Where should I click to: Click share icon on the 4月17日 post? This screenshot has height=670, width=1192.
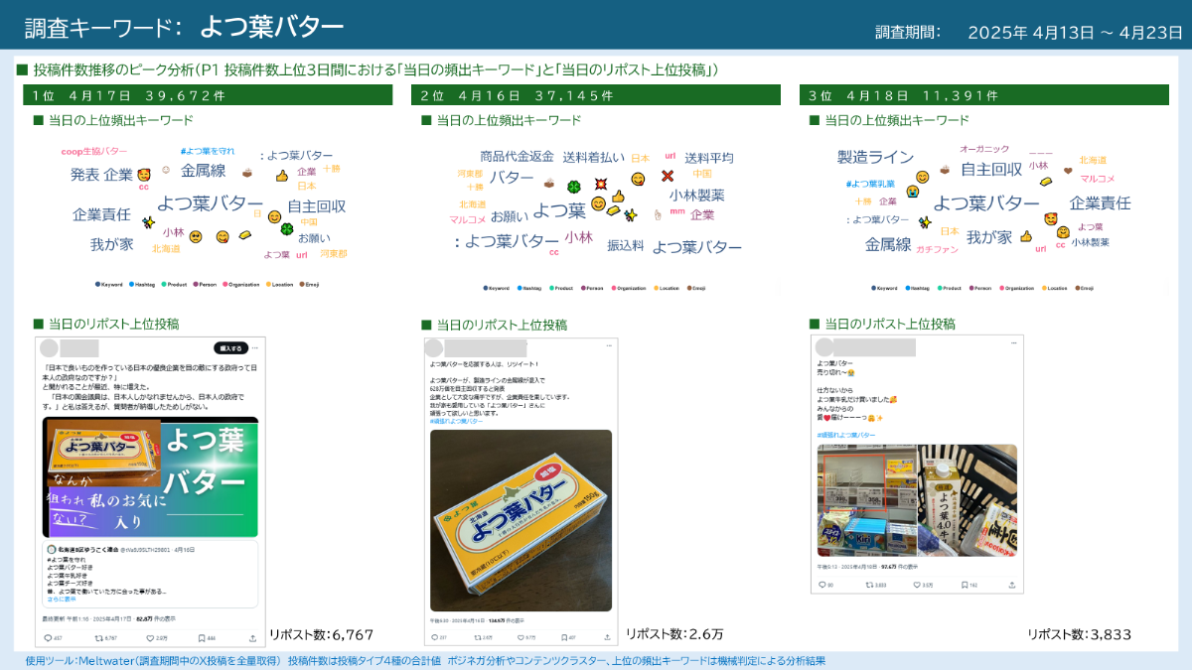point(252,637)
